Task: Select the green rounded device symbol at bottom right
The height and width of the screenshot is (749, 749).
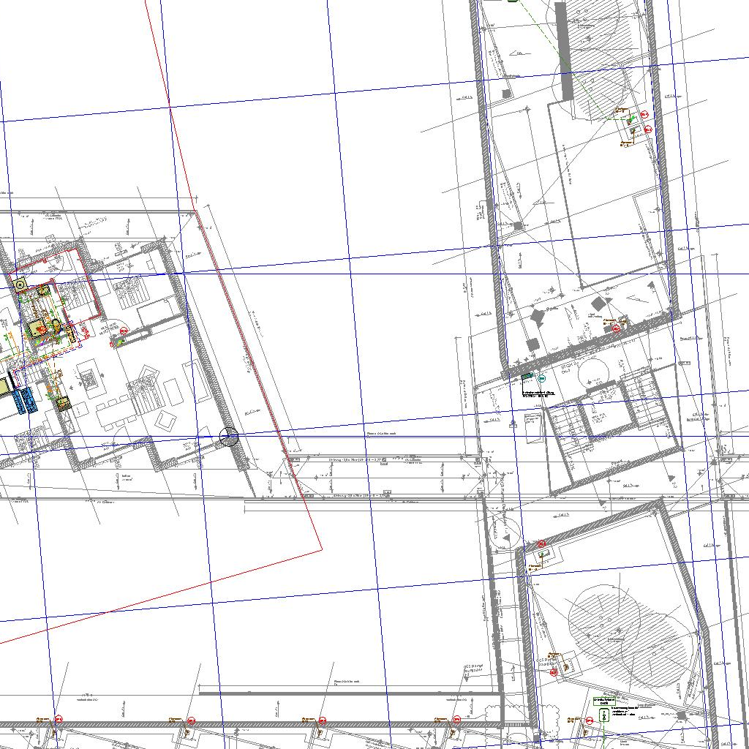Action: click(604, 716)
